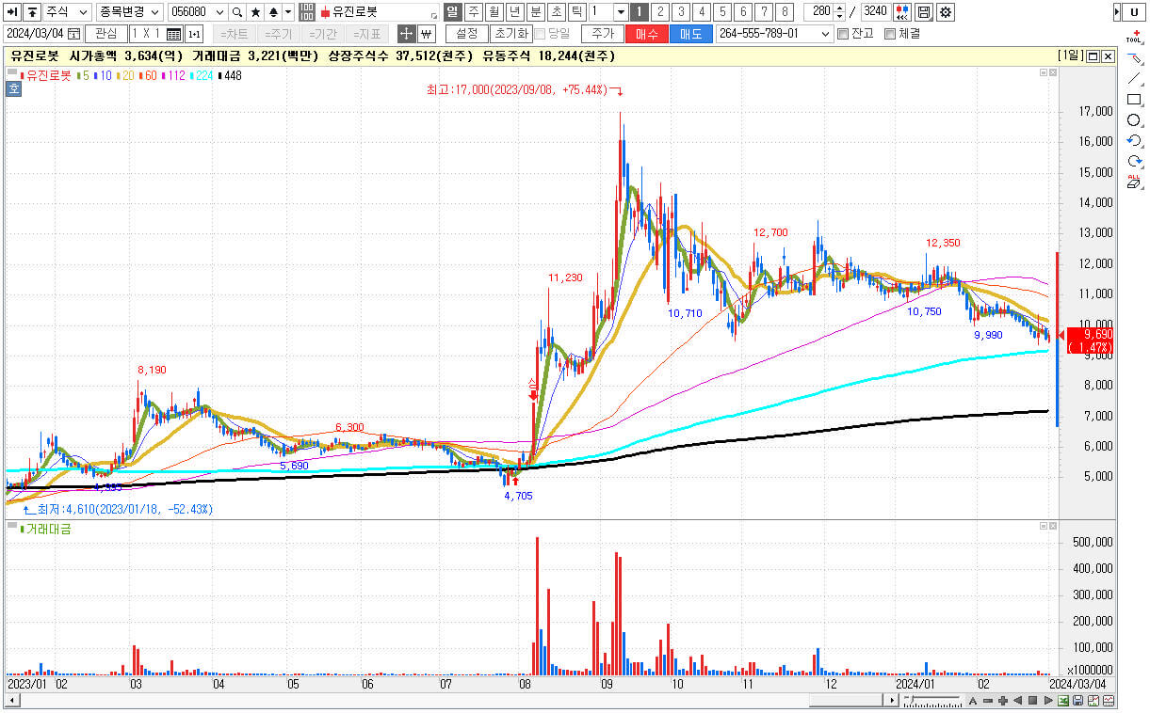Screen dimensions: 1150x713
Task: Expand the right arrow panel next to U
Action: point(1117,12)
